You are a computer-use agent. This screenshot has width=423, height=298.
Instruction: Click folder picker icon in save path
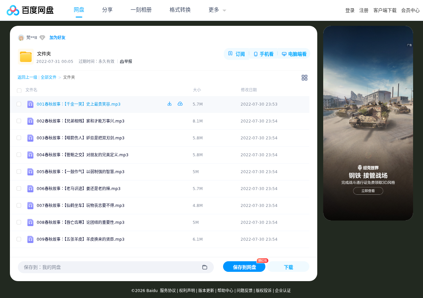[205, 267]
